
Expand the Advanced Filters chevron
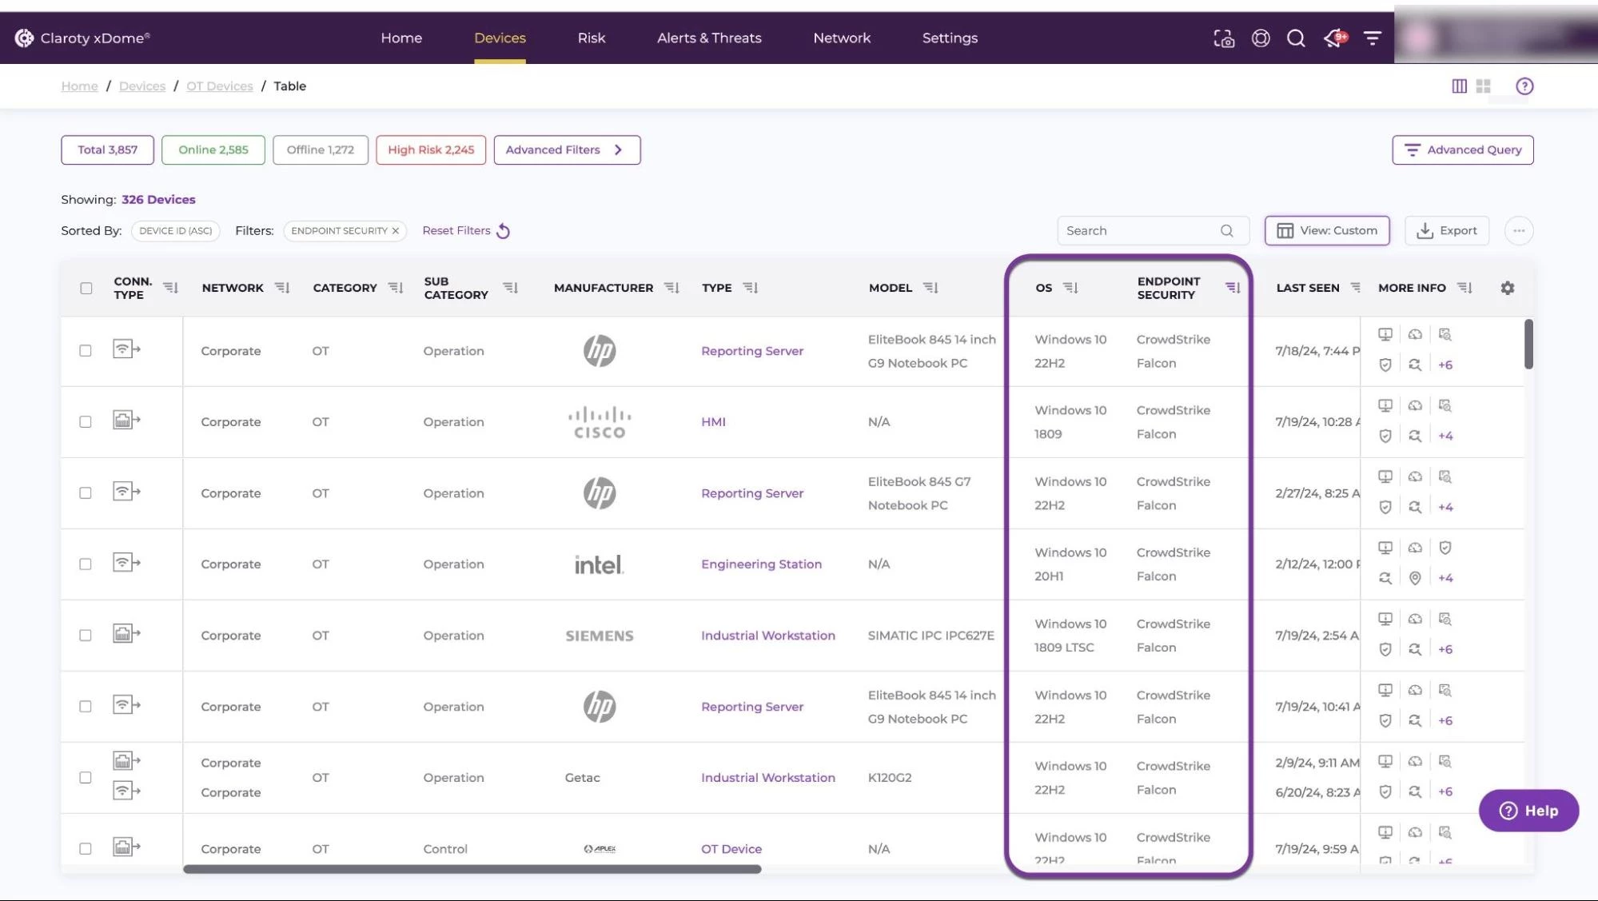tap(618, 150)
